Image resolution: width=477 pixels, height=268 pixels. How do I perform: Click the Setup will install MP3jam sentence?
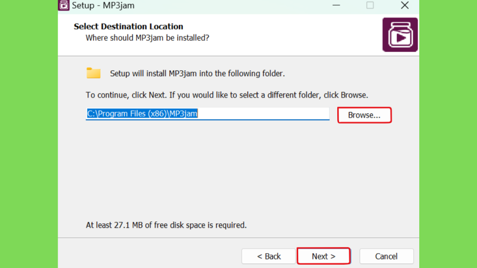click(198, 74)
